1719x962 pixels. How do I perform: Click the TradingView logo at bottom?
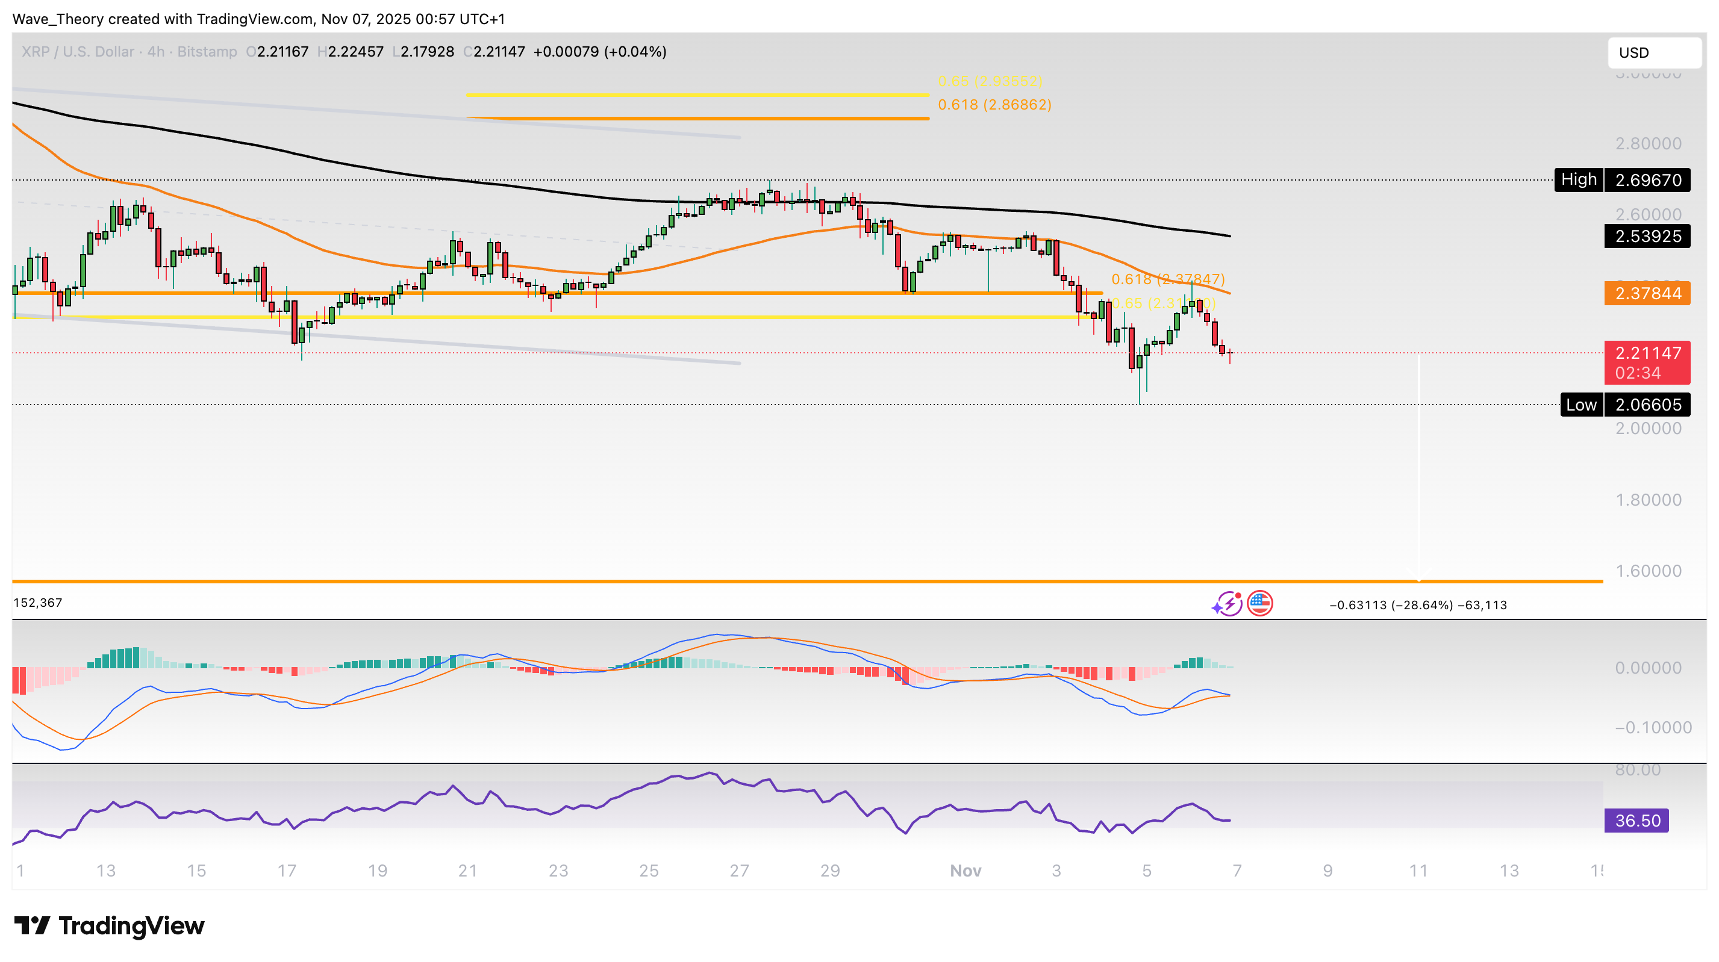(x=110, y=925)
